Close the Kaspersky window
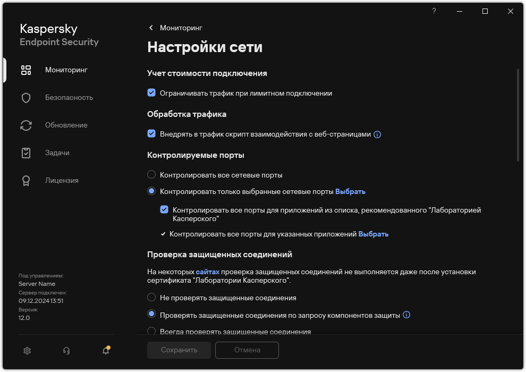This screenshot has width=526, height=372. (x=510, y=11)
